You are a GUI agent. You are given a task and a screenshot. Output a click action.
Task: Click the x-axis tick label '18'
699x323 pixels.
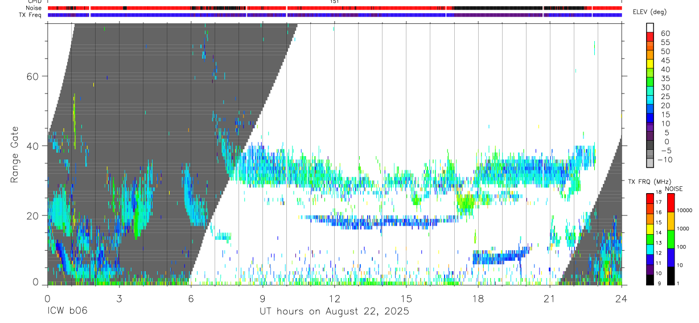pos(478,298)
